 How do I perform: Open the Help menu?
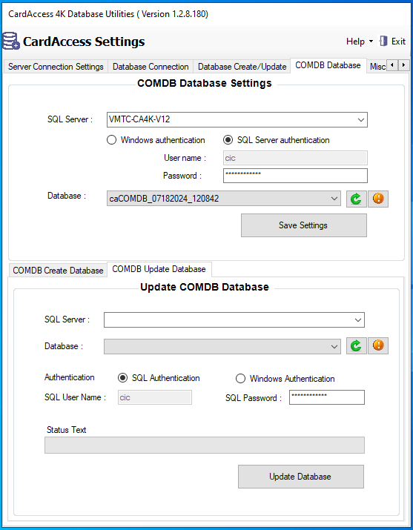tap(360, 42)
